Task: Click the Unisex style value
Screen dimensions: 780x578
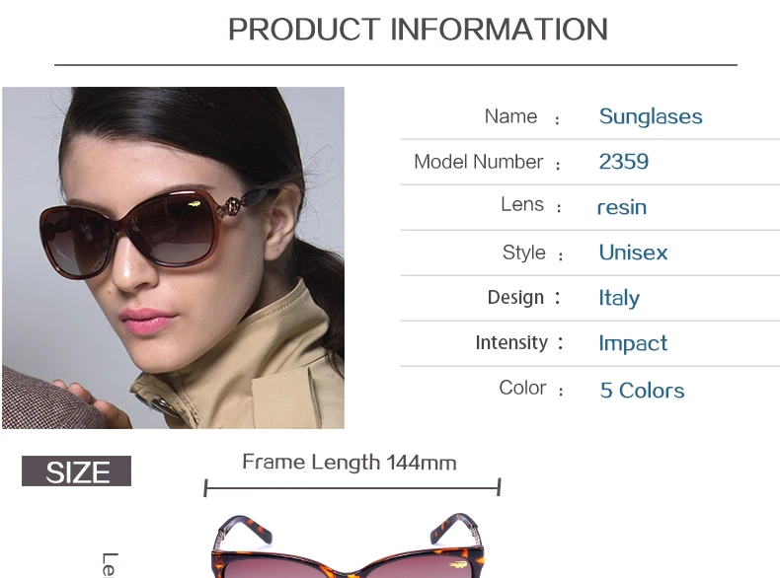Action: click(633, 253)
